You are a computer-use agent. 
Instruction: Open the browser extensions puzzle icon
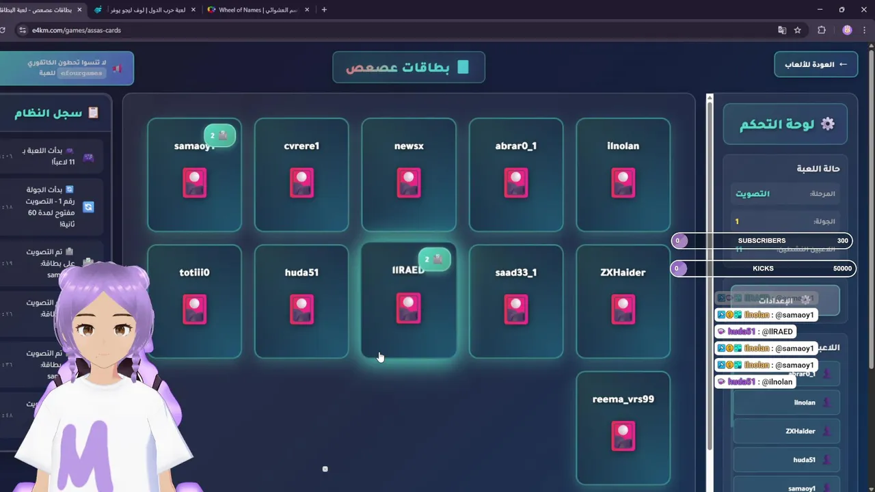click(x=822, y=30)
